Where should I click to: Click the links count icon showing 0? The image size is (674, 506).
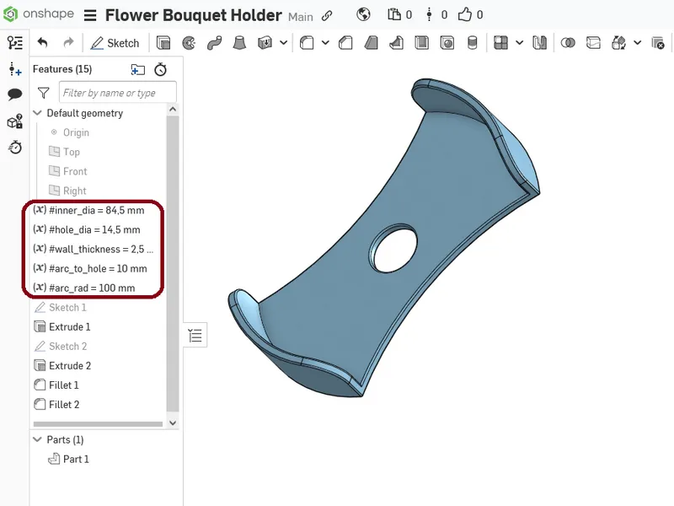point(429,14)
